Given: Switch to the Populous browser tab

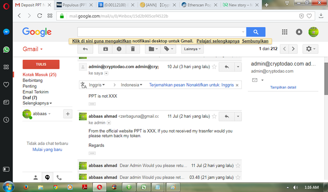Looking at the screenshot, I should [75, 5].
